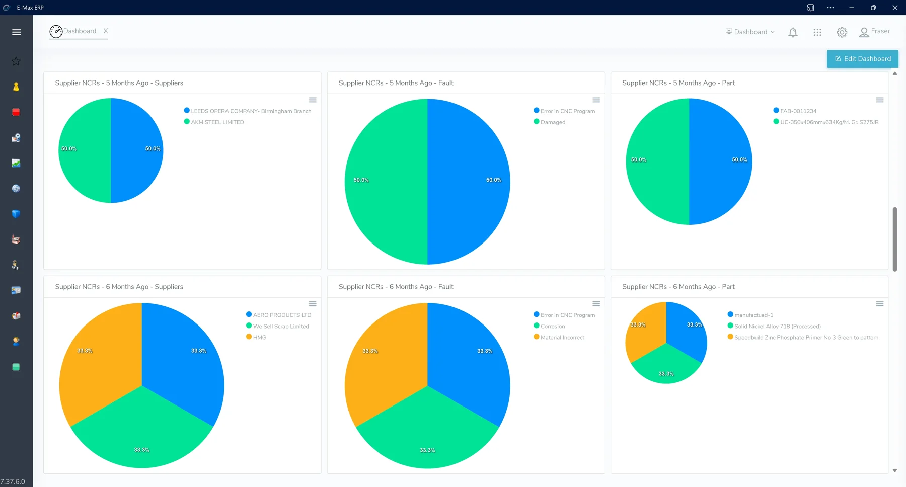Viewport: 906px width, 487px height.
Task: Open the Fraser user profile
Action: pyautogui.click(x=875, y=32)
